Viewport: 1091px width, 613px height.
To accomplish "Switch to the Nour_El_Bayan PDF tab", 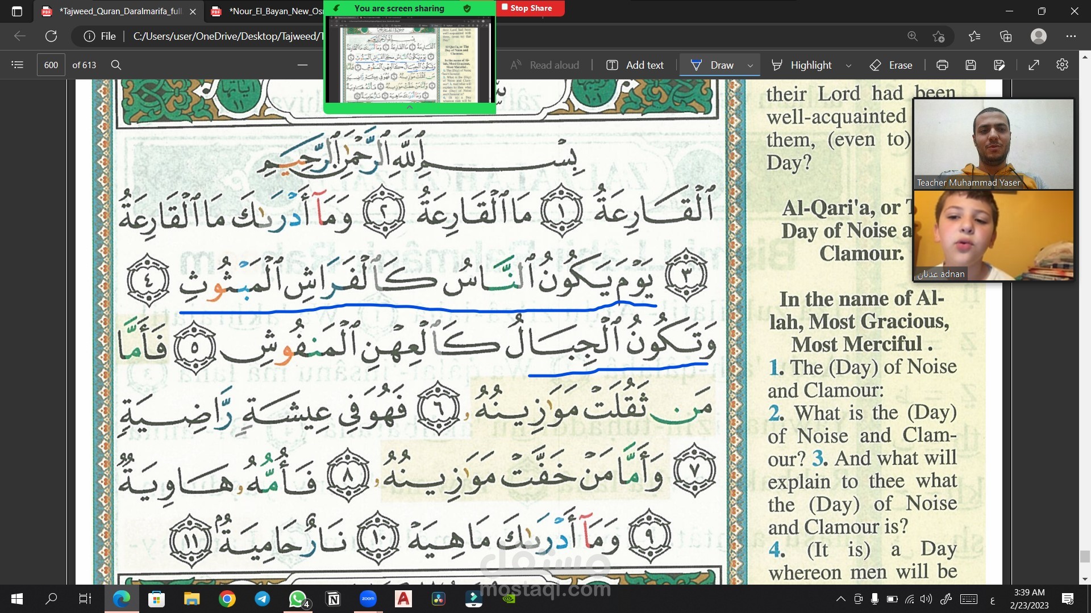I will click(x=267, y=11).
